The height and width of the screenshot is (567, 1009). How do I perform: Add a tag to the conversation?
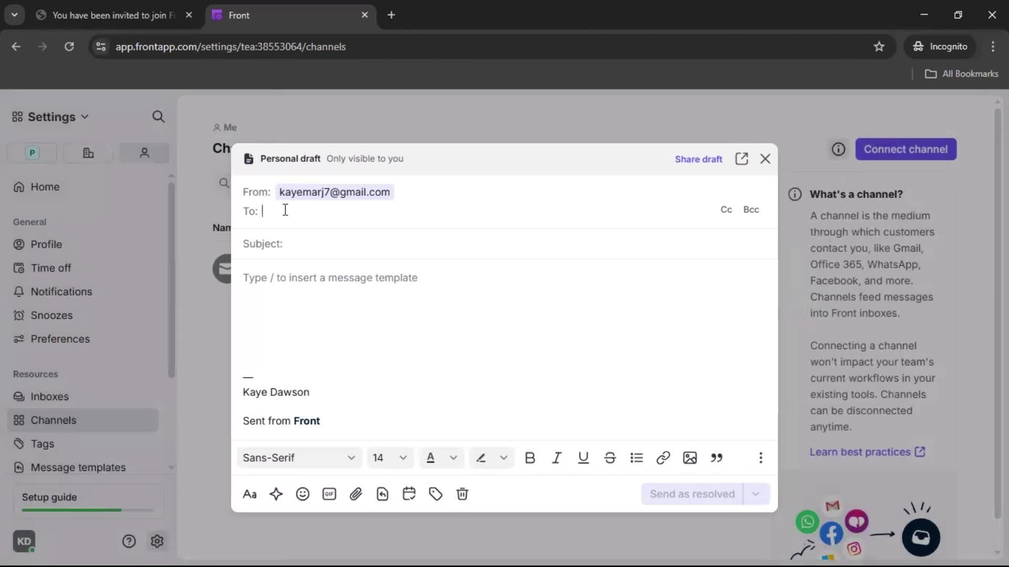[x=436, y=494]
